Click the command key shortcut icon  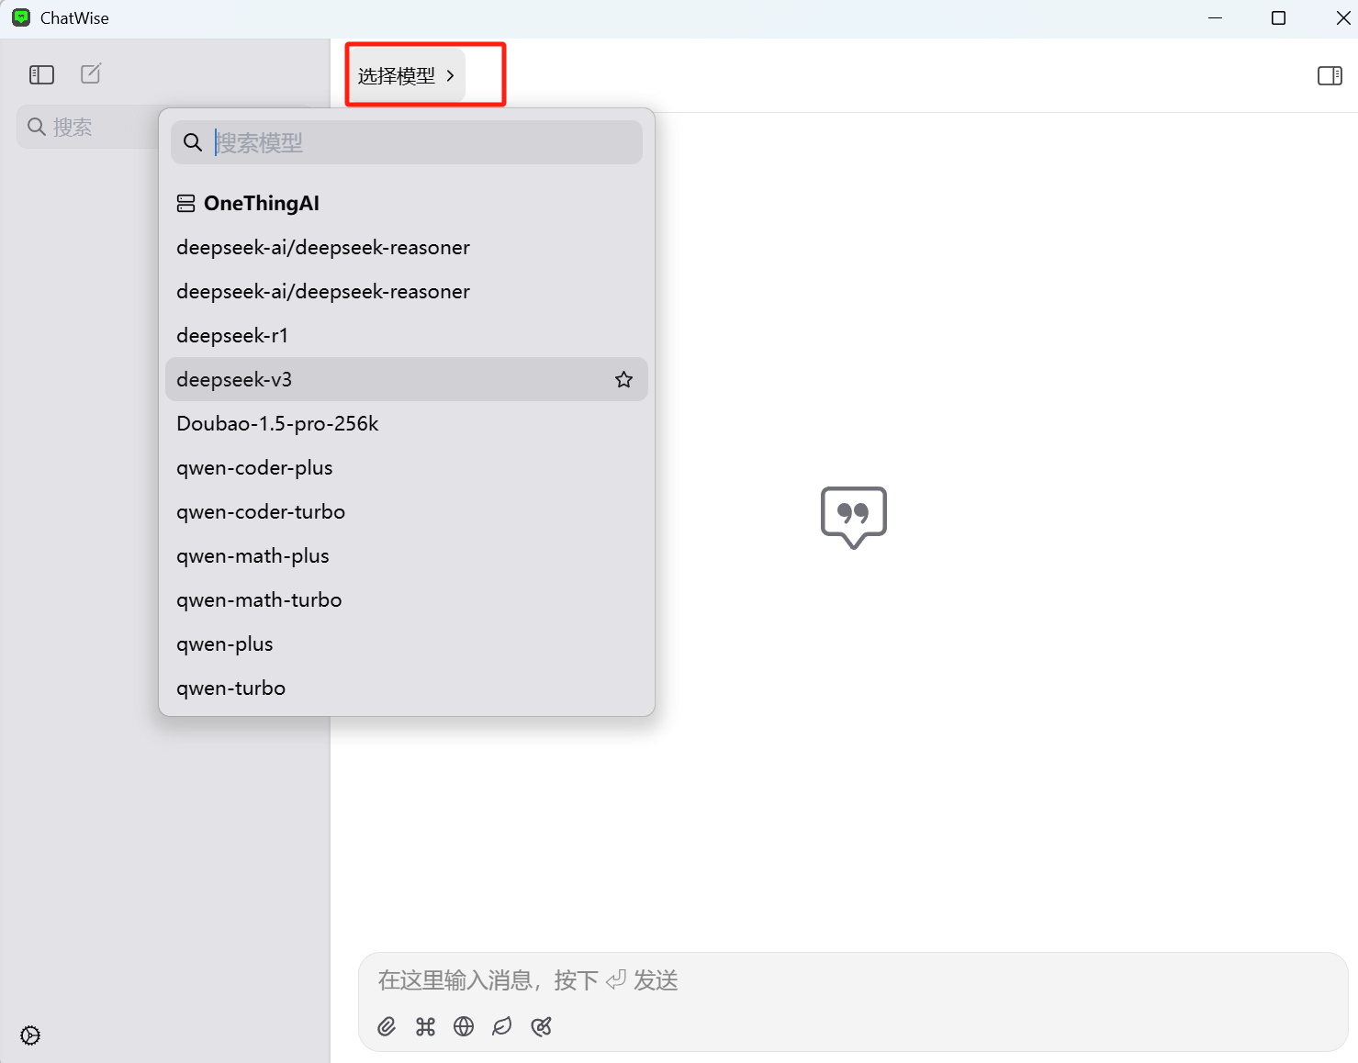[425, 1026]
